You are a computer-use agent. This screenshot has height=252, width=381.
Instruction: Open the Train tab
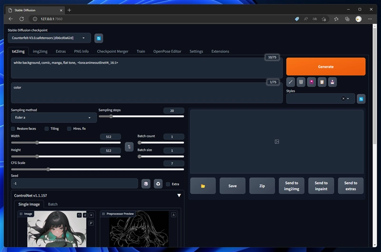140,52
